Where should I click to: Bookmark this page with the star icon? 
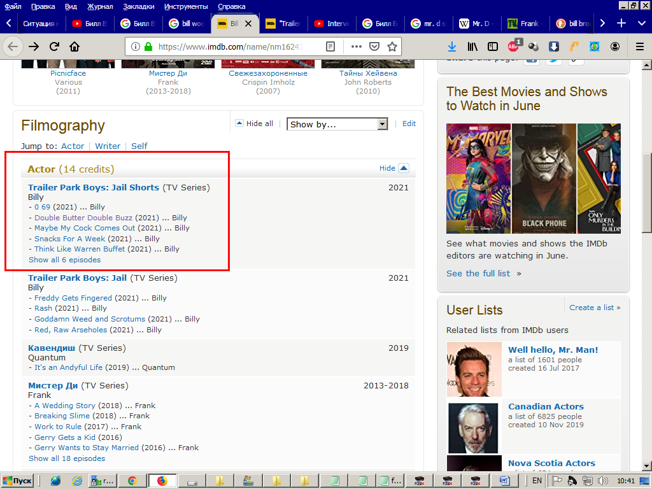tap(392, 46)
